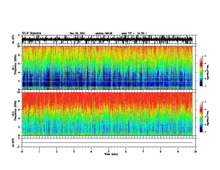The height and width of the screenshot is (170, 220).
Task: Click the ch.2 Frequency (kHz) axis label
Action: (14, 111)
